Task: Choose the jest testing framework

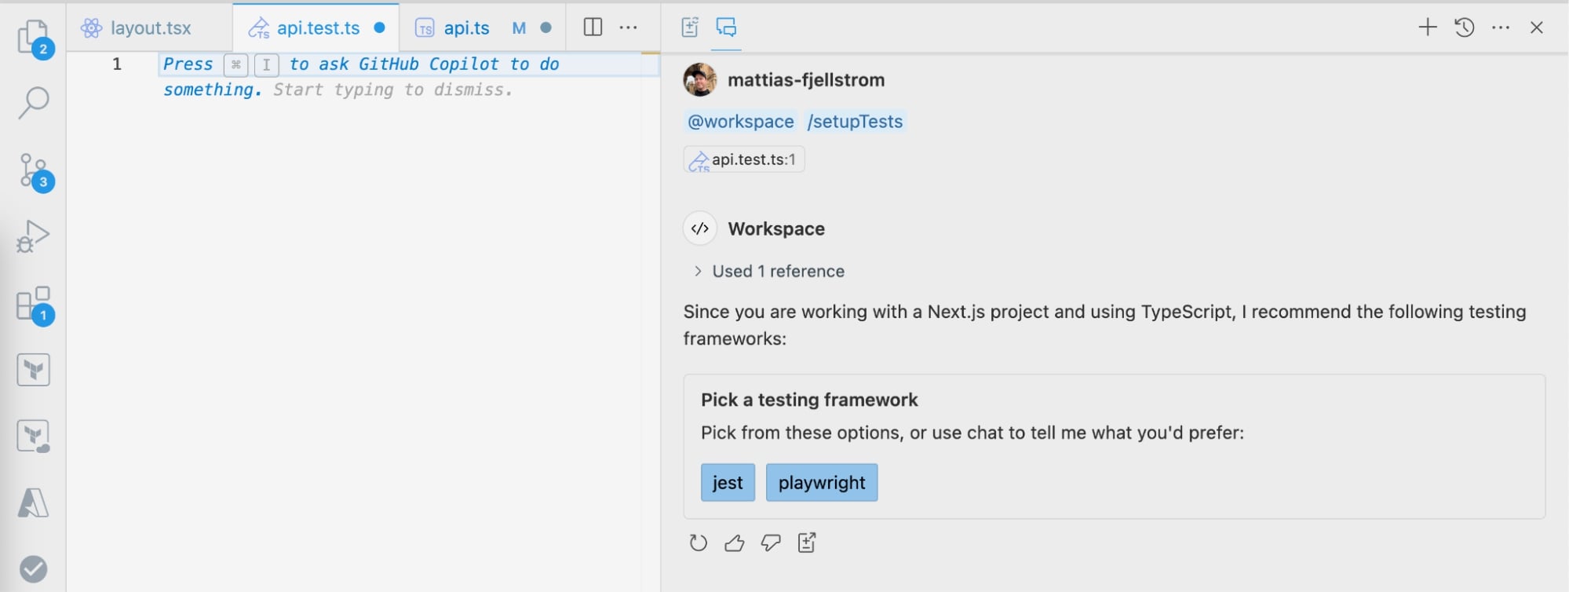Action: coord(728,483)
